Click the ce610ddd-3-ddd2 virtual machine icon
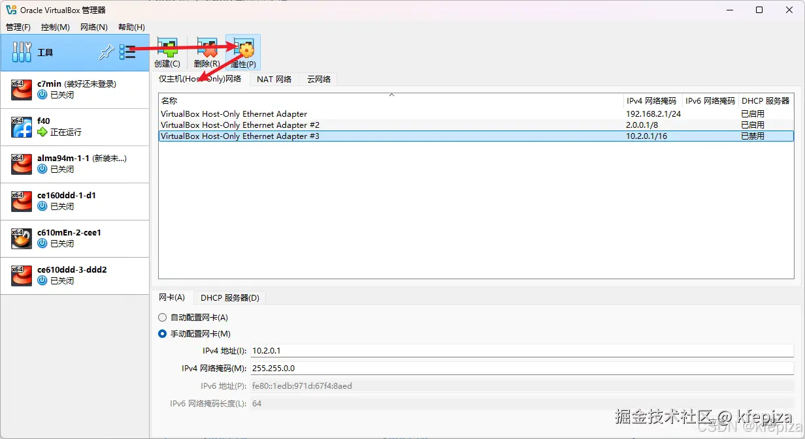 pos(22,276)
